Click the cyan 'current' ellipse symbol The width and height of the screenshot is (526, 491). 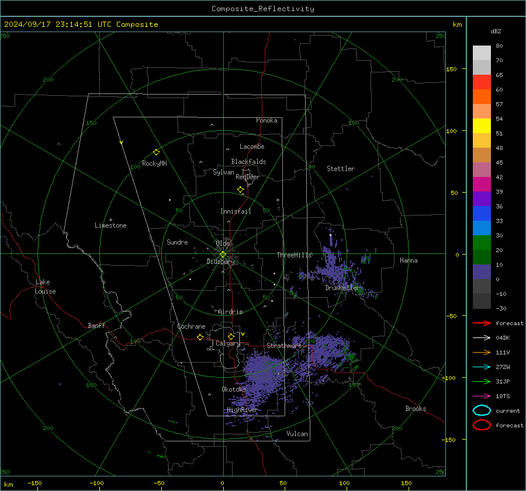pos(482,410)
